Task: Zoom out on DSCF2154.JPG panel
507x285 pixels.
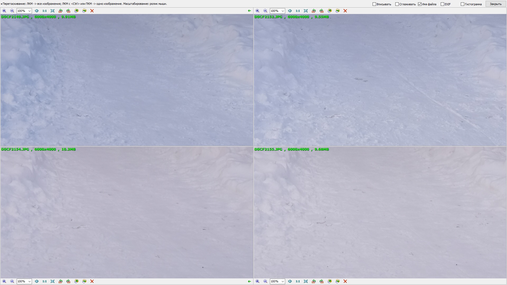Action: coord(12,281)
